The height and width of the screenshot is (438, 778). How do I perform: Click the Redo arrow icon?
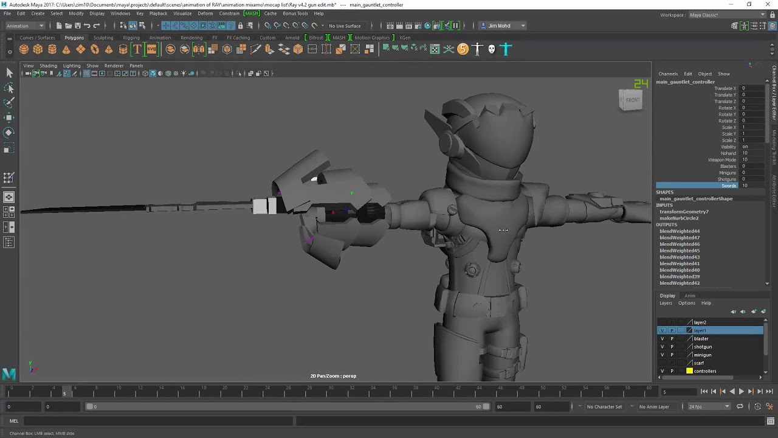point(96,26)
